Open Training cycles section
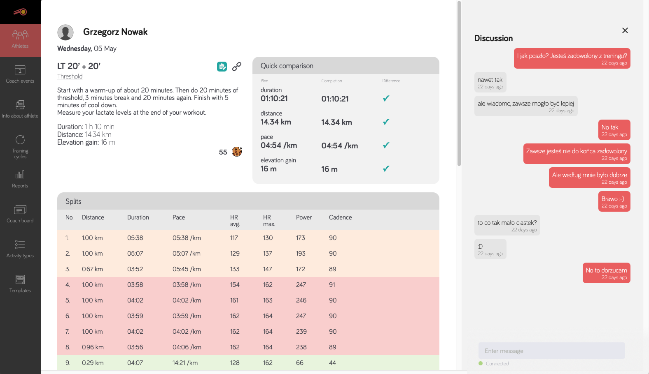This screenshot has height=374, width=649. pos(20,146)
